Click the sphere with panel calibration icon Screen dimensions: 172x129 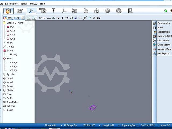[75, 11]
